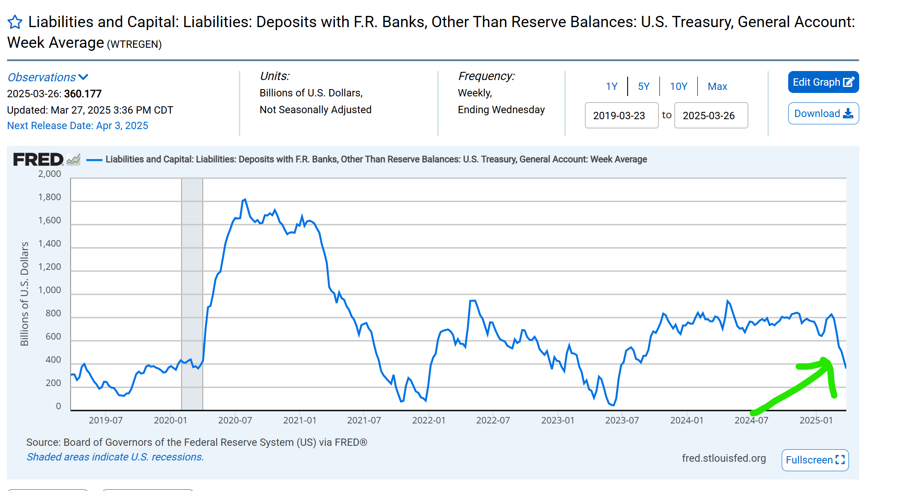Click the pencil icon on Edit Graph

848,82
